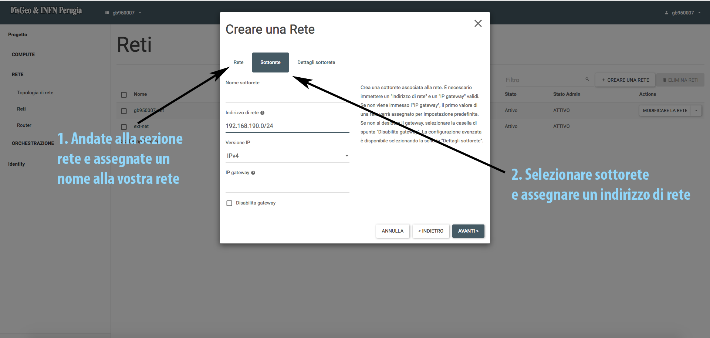Viewport: 710px width, 338px height.
Task: Open Topologia di rete in sidebar
Action: (35, 93)
